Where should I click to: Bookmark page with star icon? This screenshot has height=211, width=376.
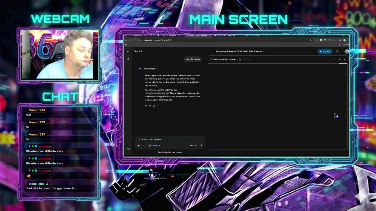coord(310,40)
